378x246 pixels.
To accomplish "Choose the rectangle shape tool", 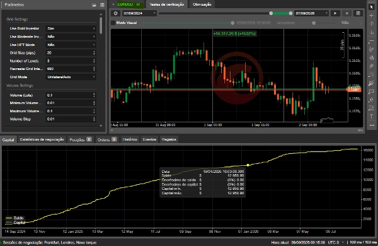I will click(x=372, y=91).
